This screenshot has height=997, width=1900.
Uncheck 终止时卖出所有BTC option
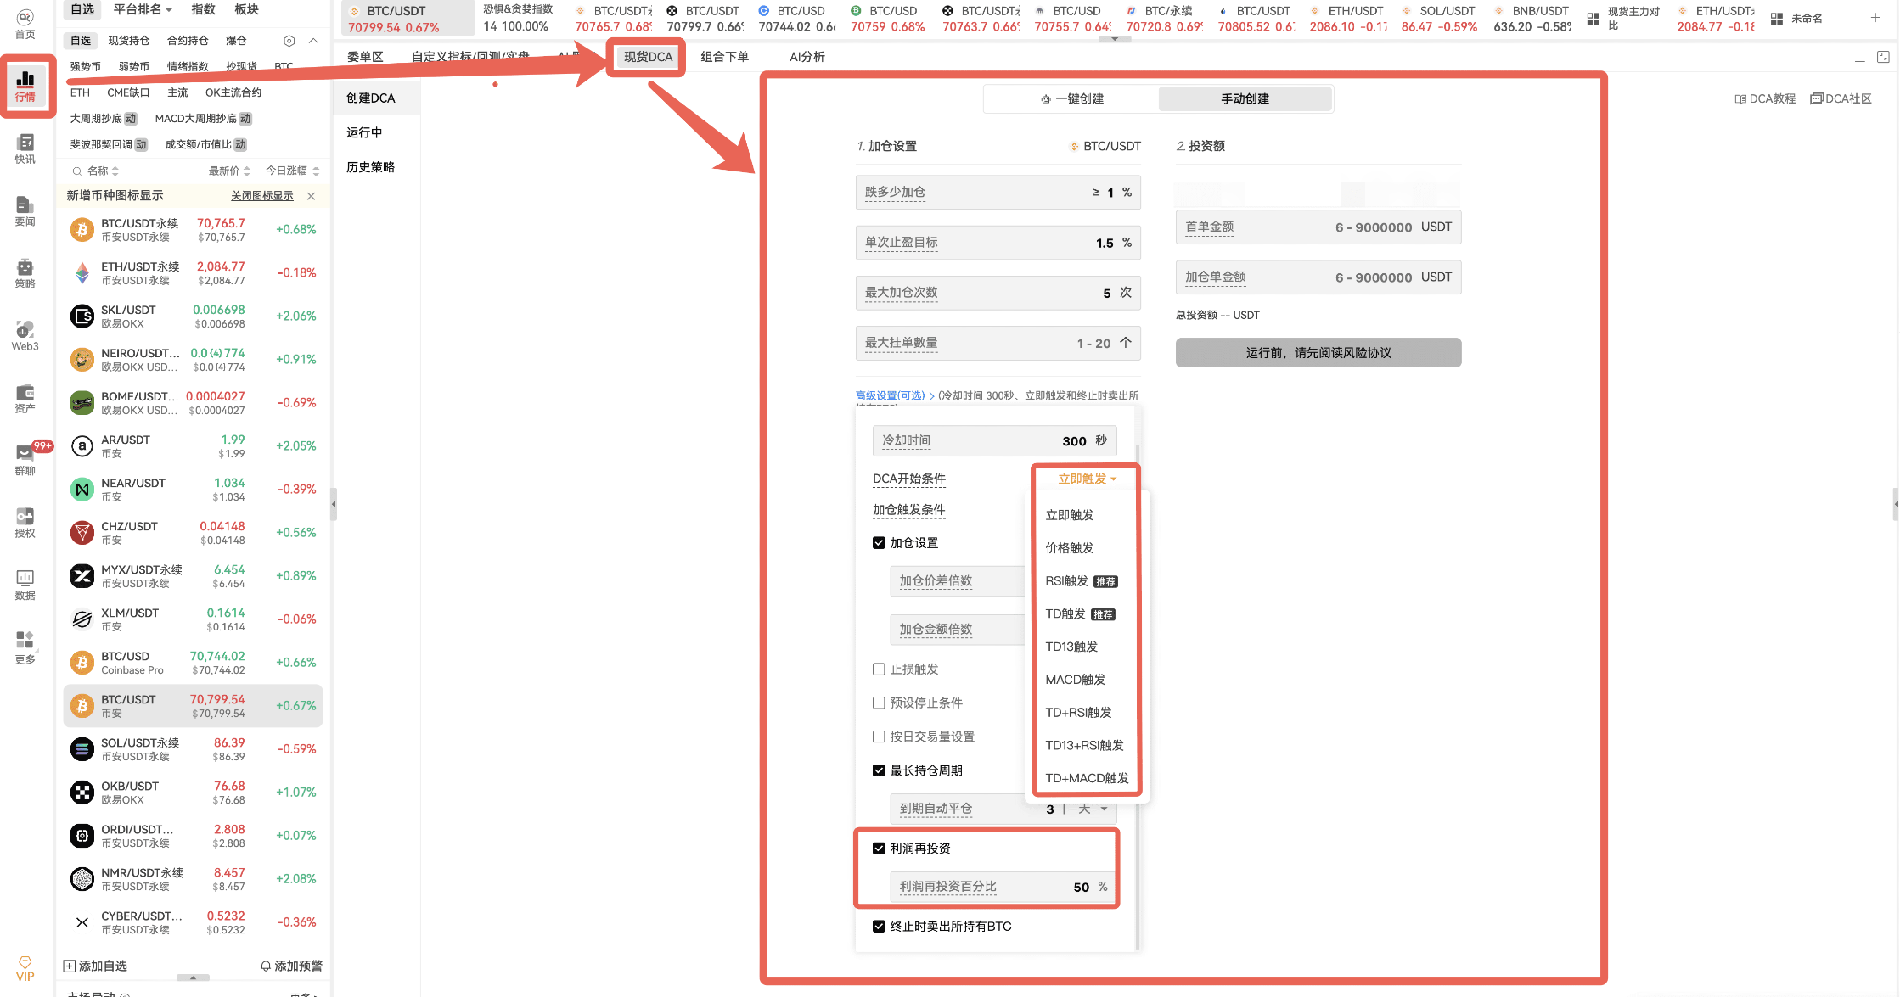[880, 926]
